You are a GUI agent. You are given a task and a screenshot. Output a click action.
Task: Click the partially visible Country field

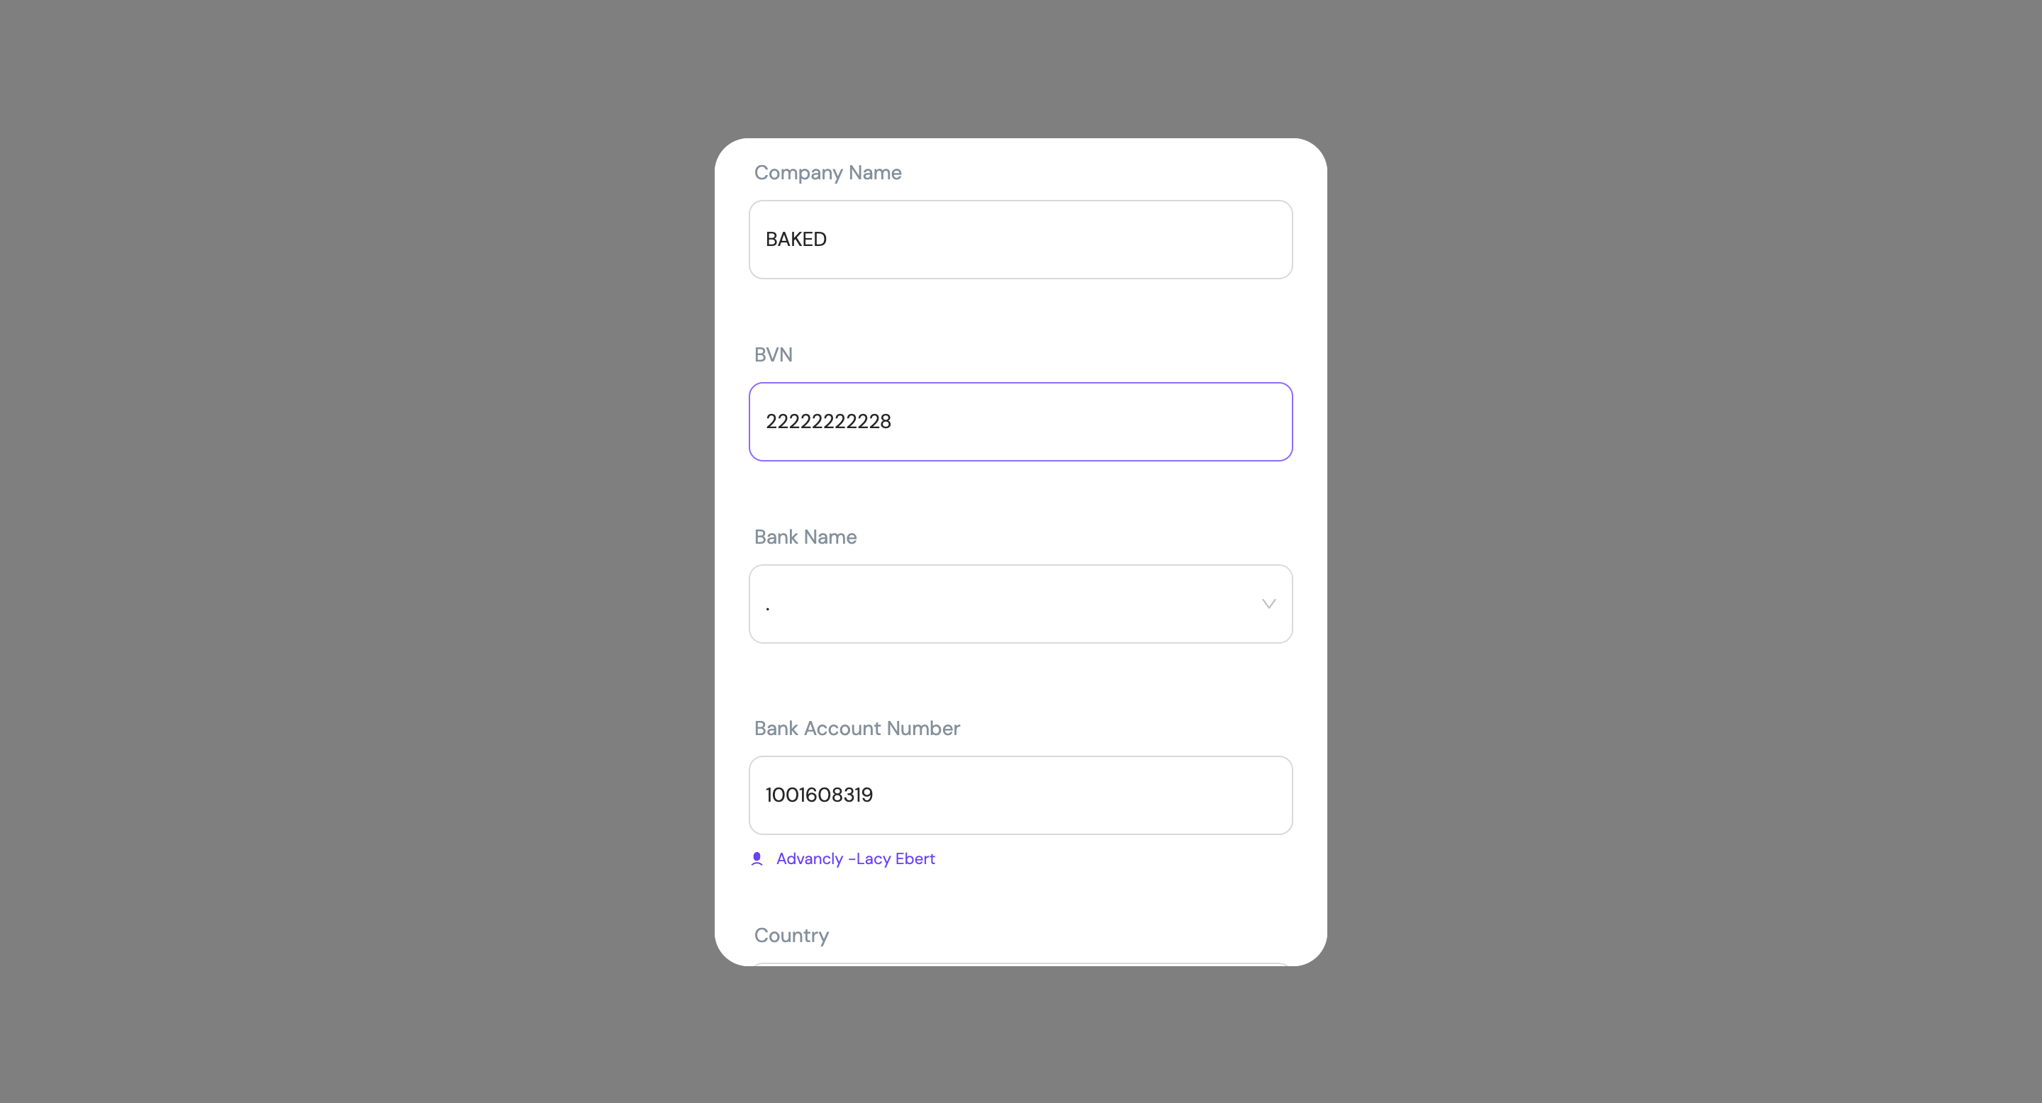point(1021,964)
